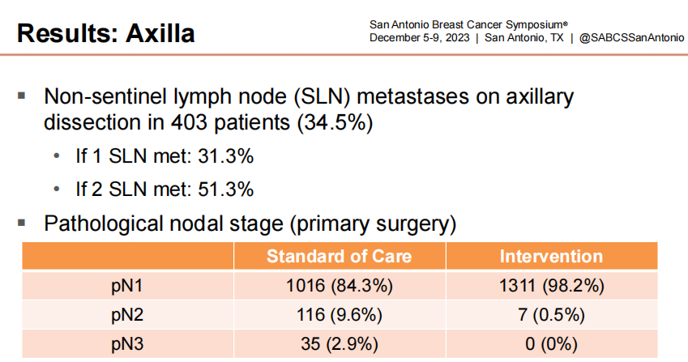Select the pN2 row label

(130, 313)
